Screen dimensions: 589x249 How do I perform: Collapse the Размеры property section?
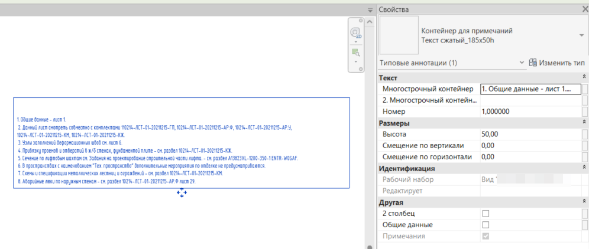tap(584, 123)
